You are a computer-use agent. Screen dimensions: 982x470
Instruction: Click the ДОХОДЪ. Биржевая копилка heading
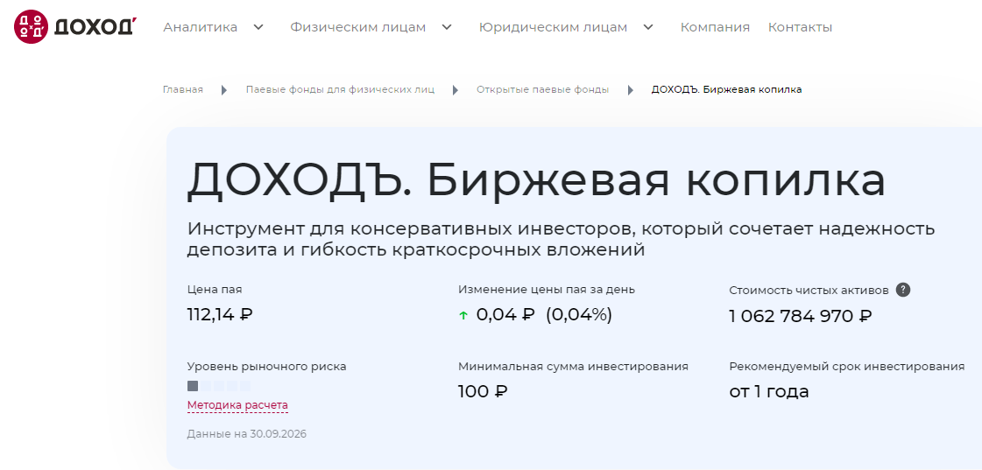[x=537, y=180]
